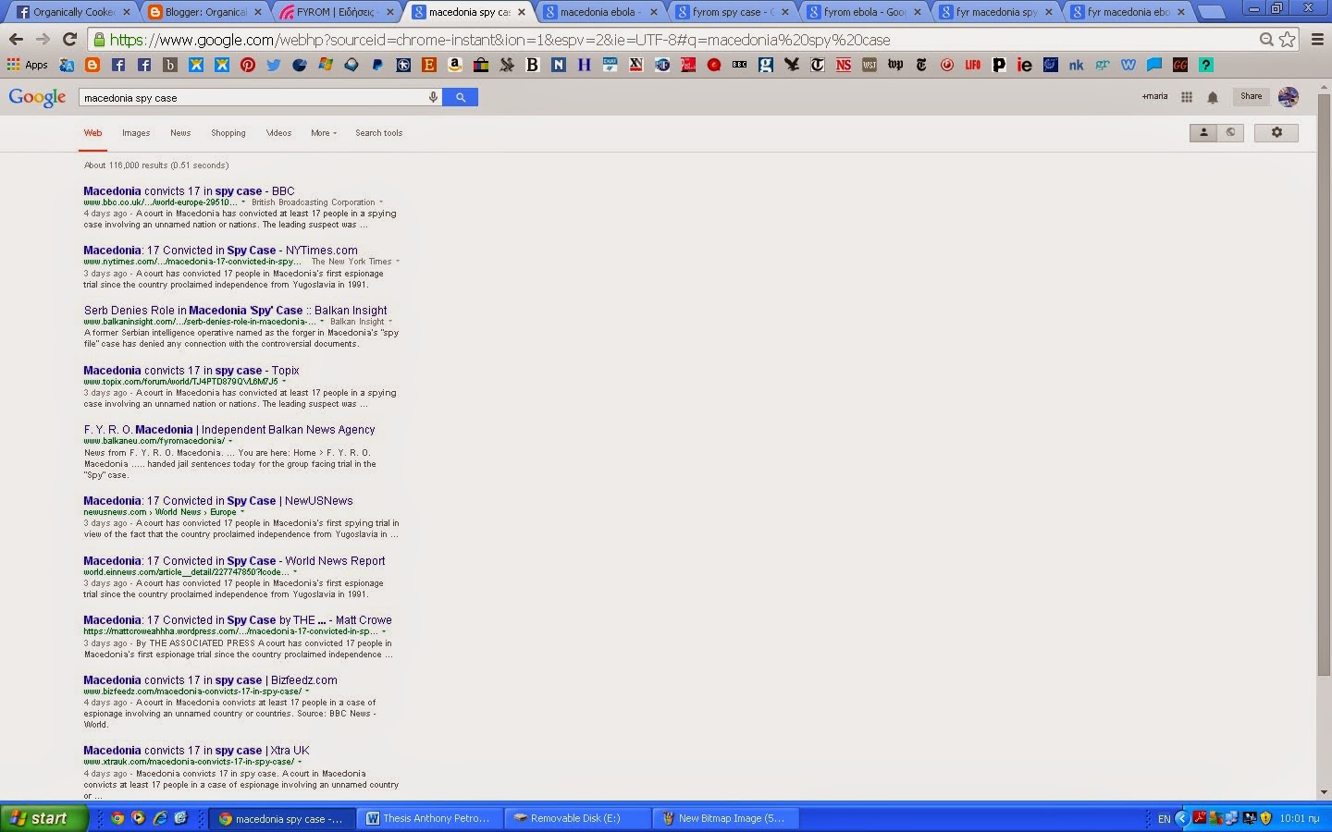Reload the current page
Image resolution: width=1332 pixels, height=832 pixels.
[x=69, y=40]
